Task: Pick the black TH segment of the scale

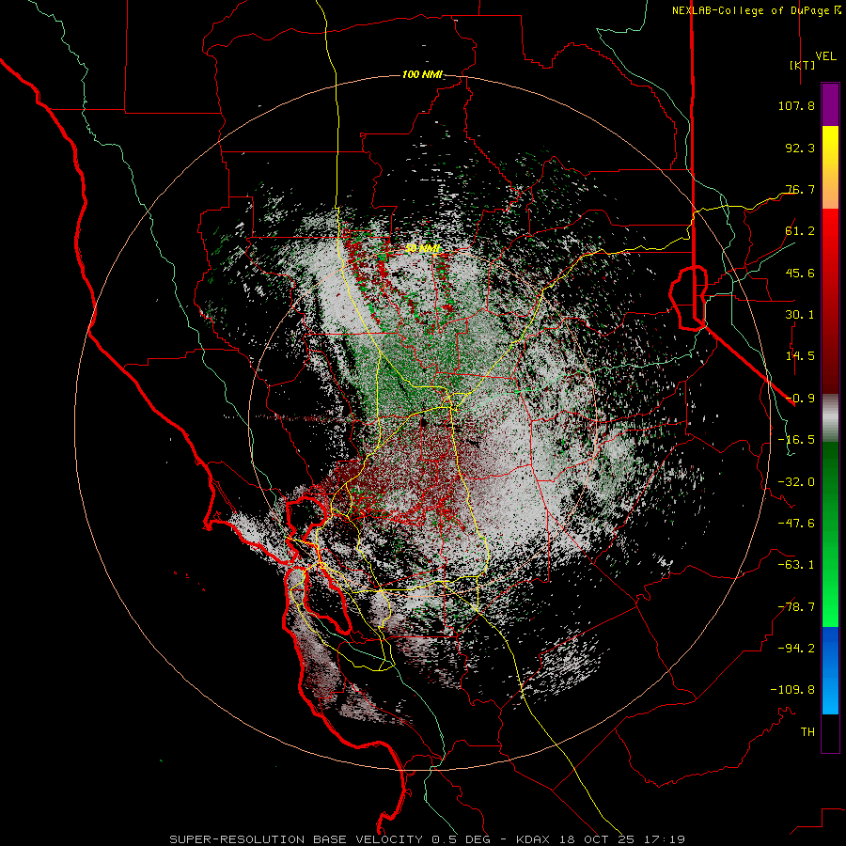Action: (x=830, y=732)
